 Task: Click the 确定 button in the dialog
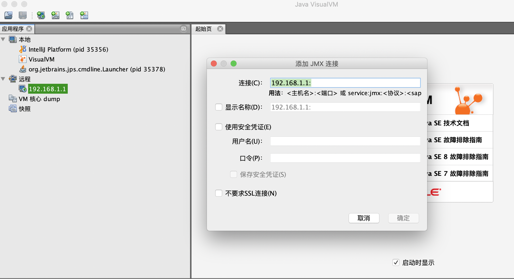[404, 218]
